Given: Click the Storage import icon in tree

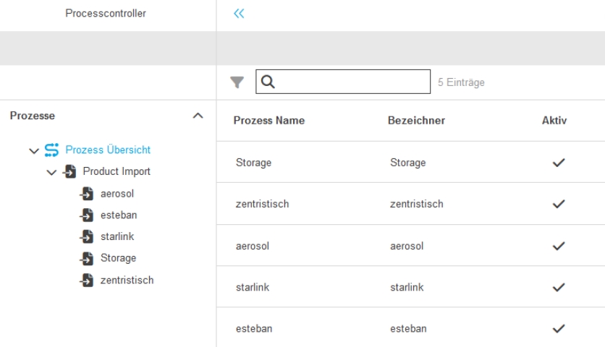Looking at the screenshot, I should pyautogui.click(x=87, y=259).
